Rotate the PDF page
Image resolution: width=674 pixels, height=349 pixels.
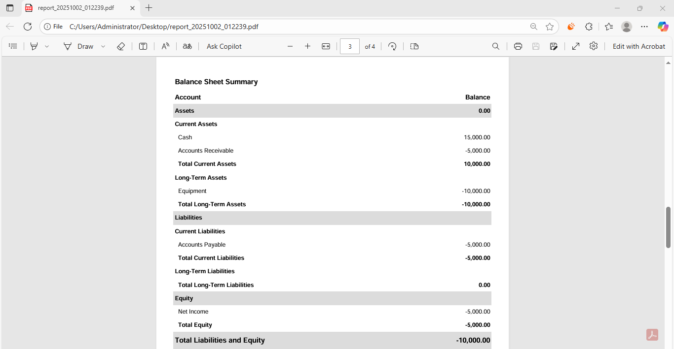point(392,46)
